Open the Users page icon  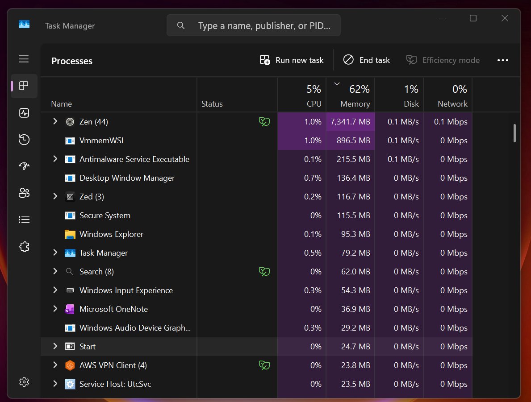(x=24, y=193)
